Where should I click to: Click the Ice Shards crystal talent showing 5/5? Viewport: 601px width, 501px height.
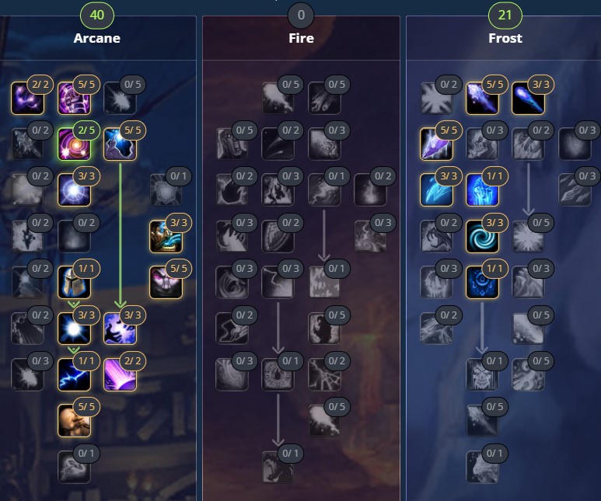click(x=436, y=144)
